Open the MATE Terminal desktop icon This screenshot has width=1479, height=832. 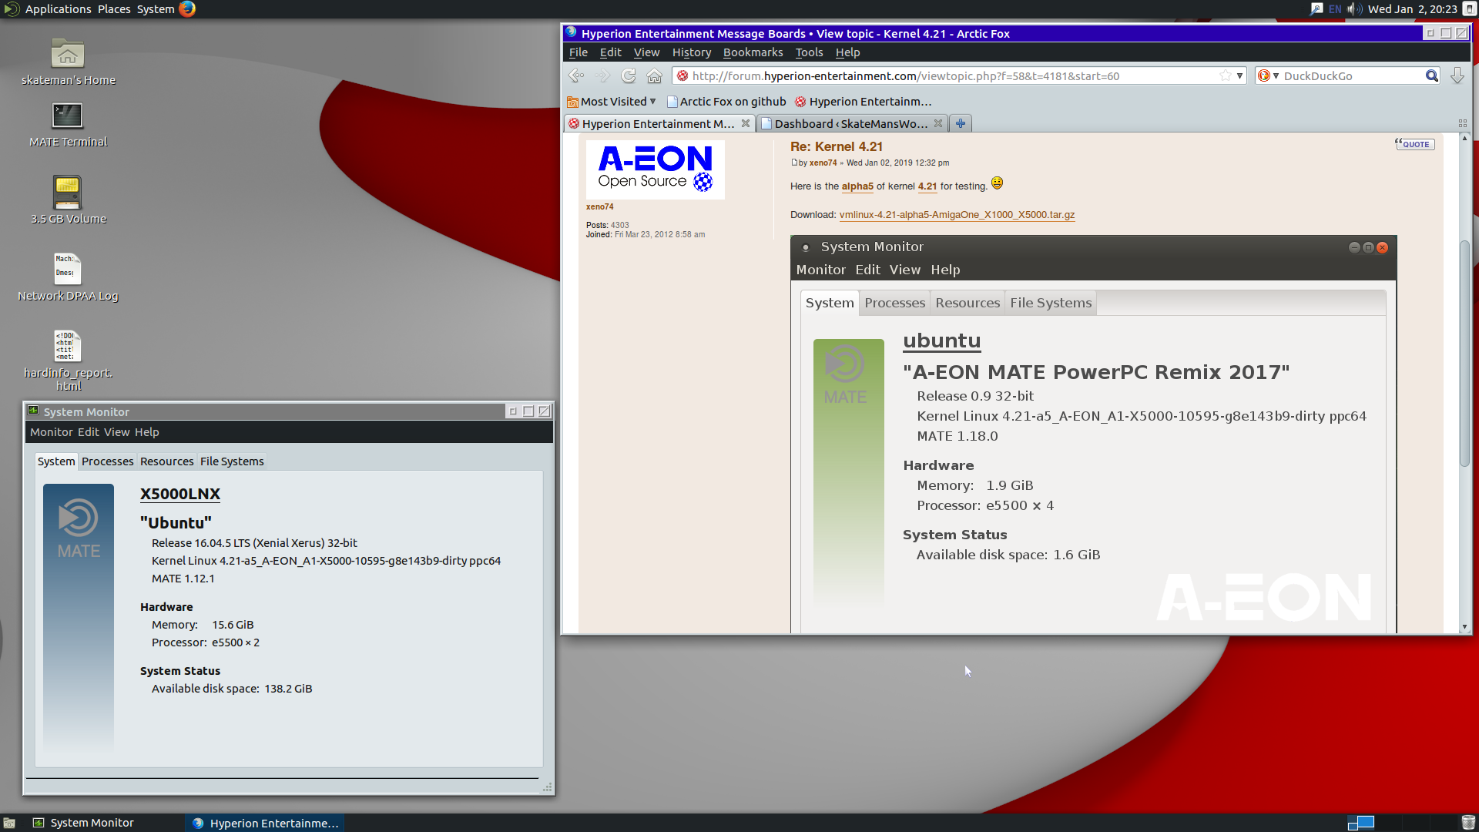click(68, 125)
